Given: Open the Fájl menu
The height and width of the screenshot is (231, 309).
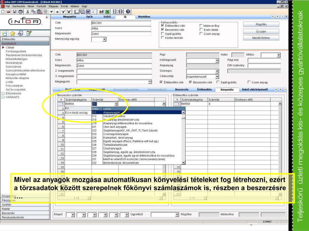Looking at the screenshot, I should (x=8, y=6).
